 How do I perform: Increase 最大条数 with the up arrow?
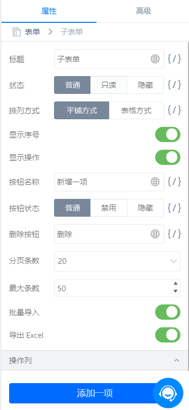tap(175, 284)
